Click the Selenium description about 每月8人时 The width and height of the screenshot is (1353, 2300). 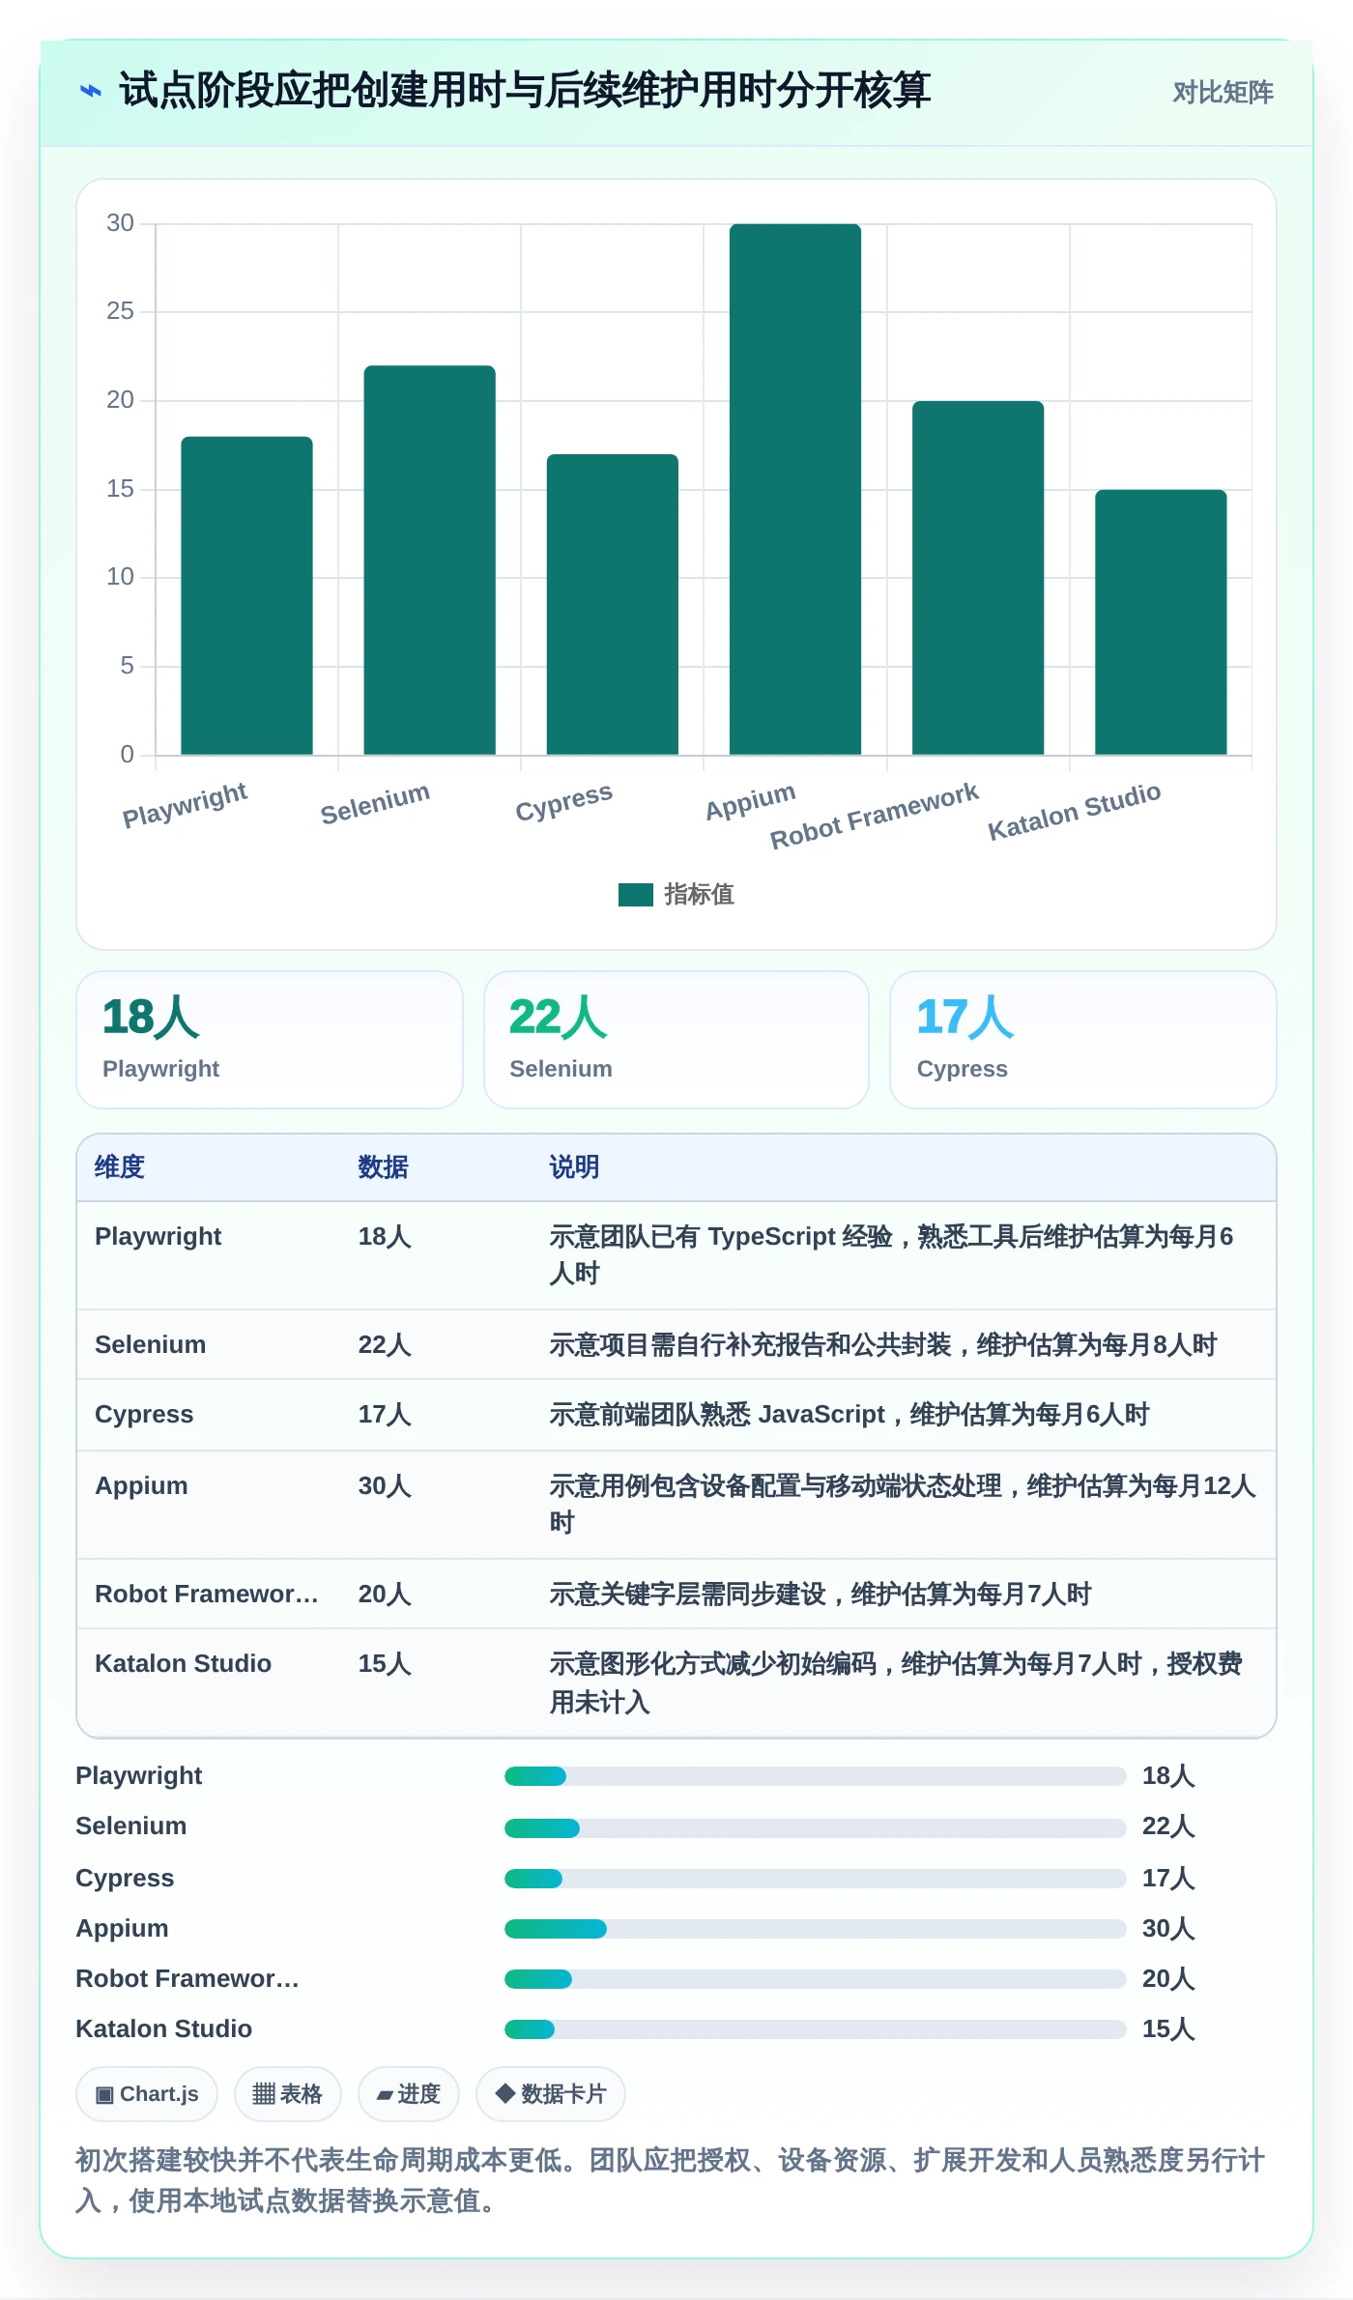883,1345
